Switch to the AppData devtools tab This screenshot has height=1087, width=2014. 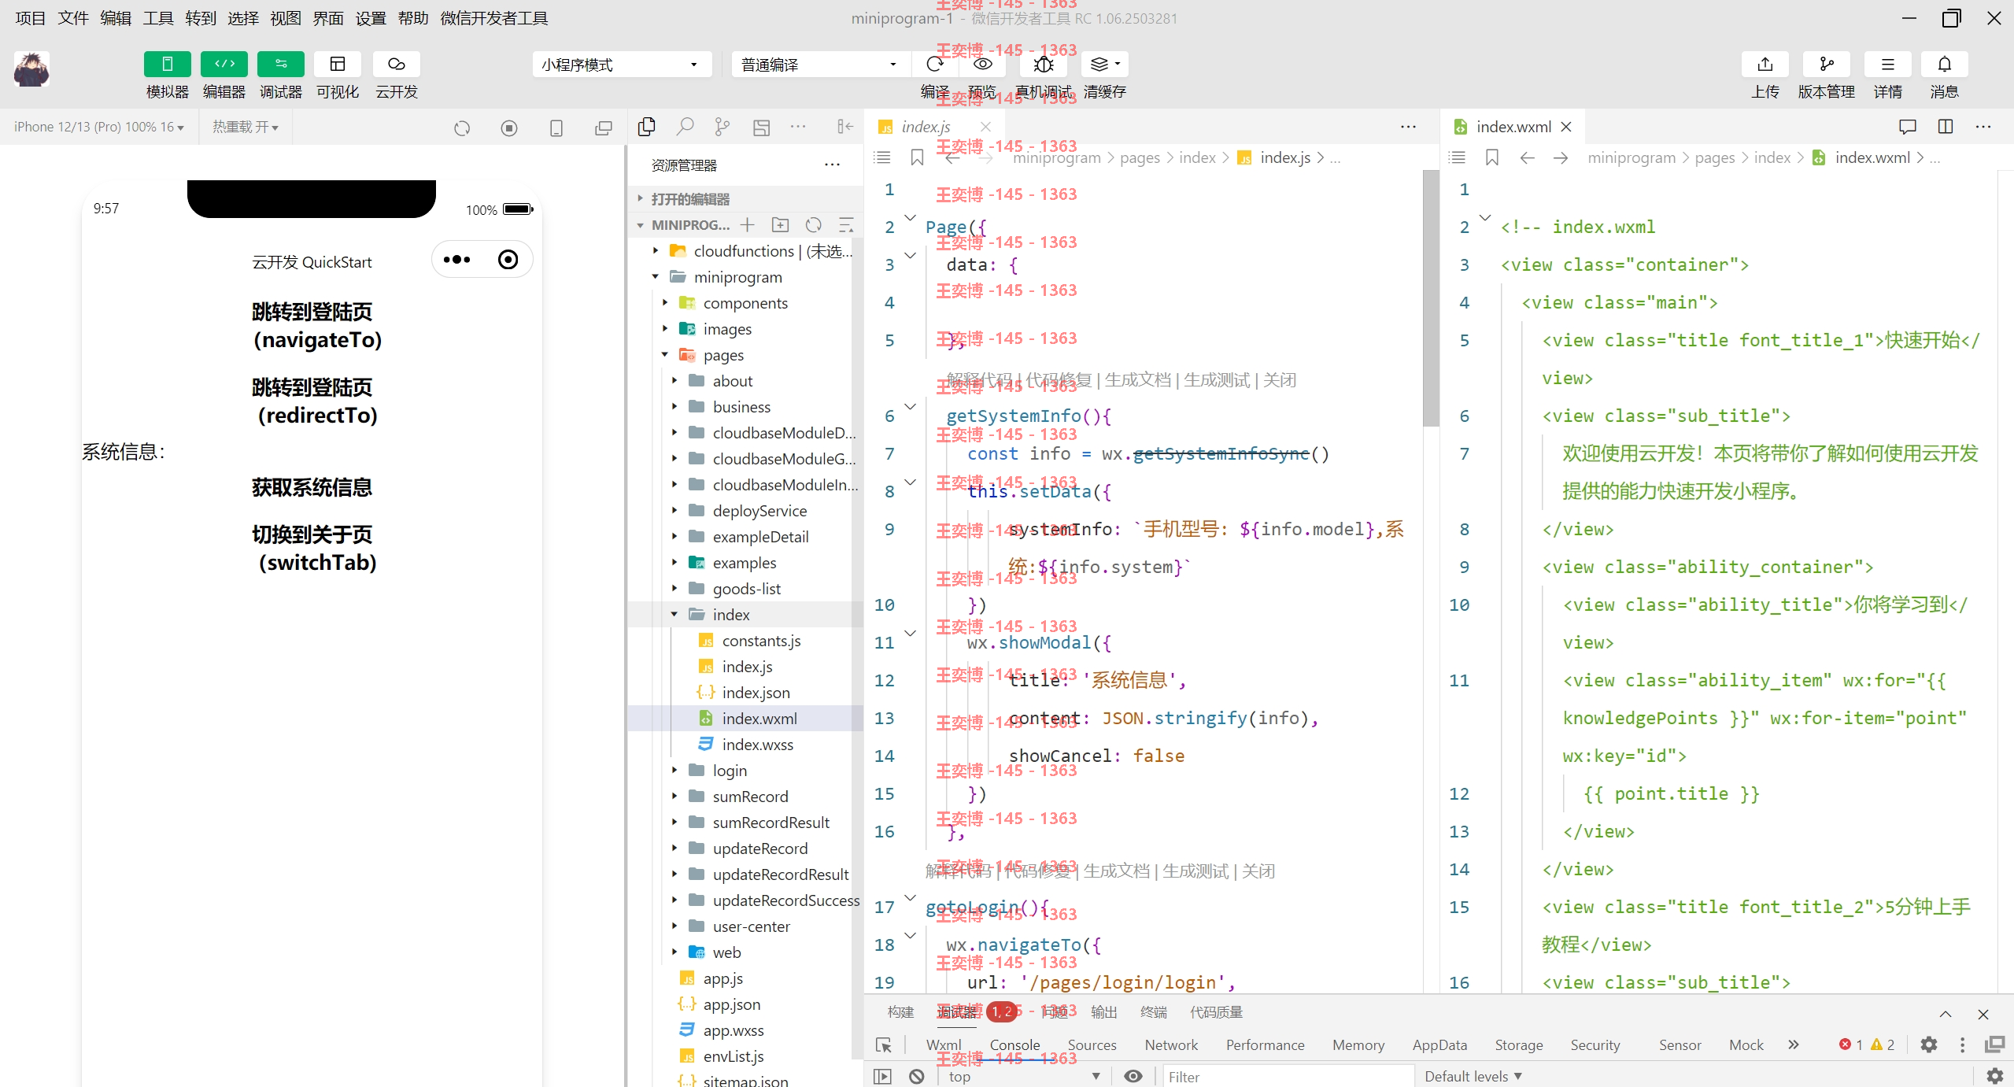point(1439,1044)
